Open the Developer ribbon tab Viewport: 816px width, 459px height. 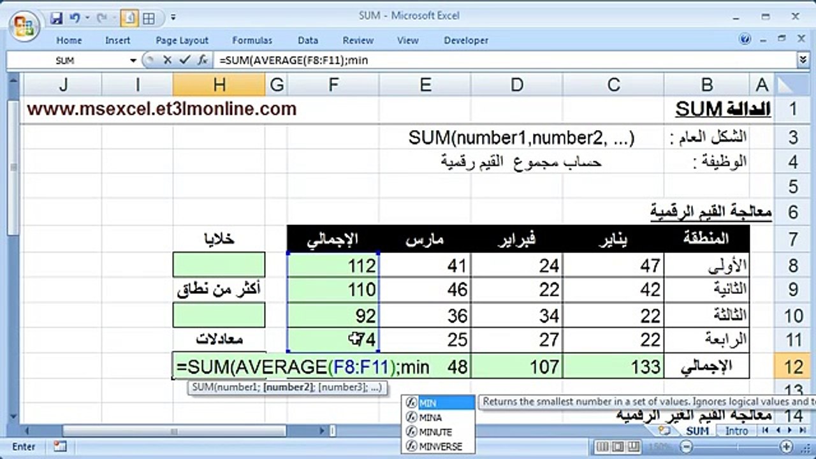[466, 40]
